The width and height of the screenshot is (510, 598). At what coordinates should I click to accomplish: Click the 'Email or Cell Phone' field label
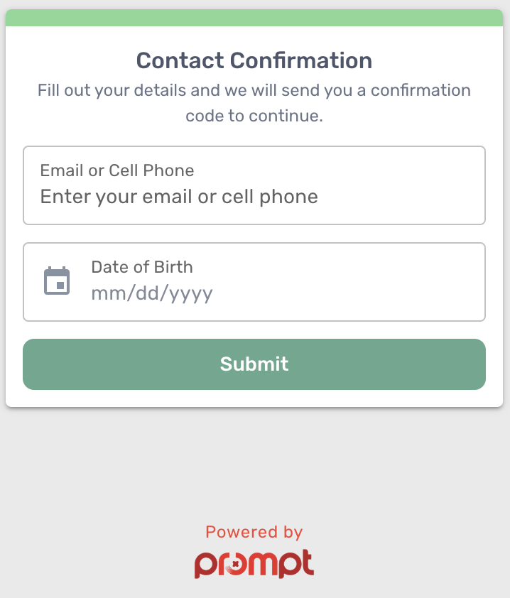pos(117,170)
